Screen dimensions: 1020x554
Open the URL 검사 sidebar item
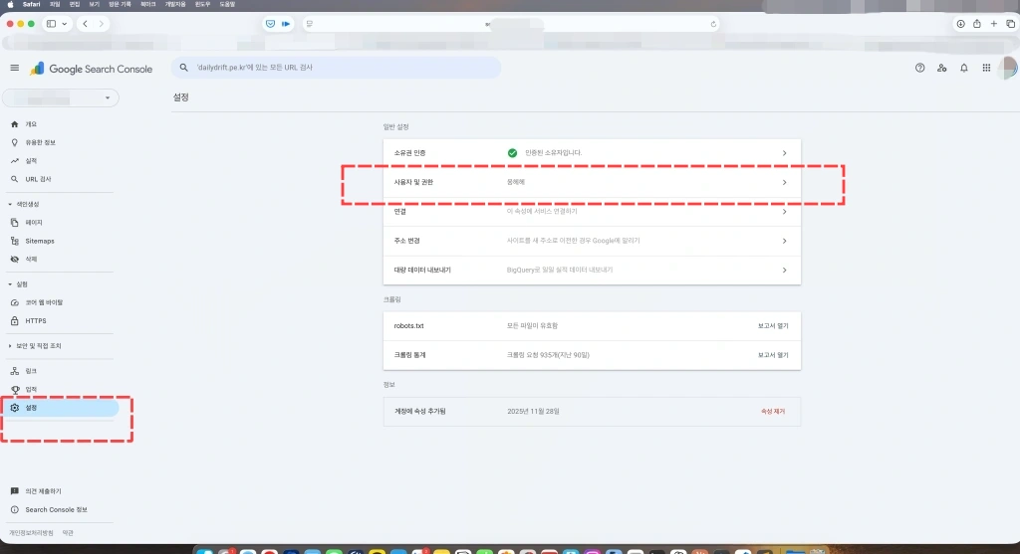coord(38,179)
